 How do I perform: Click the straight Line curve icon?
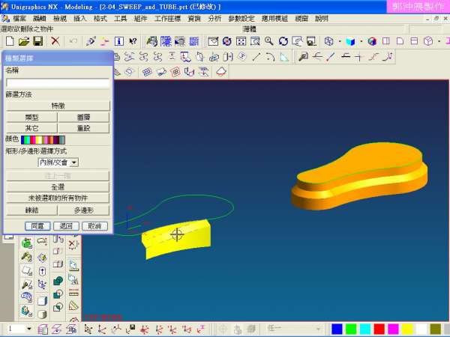coord(256,57)
